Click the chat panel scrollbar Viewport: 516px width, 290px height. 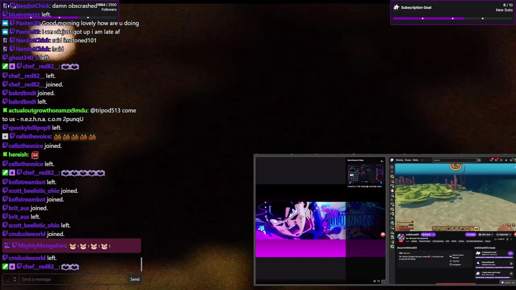[141, 264]
